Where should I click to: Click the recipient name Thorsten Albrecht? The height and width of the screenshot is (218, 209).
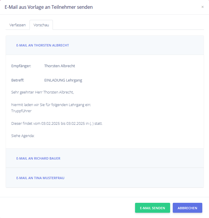pyautogui.click(x=60, y=66)
